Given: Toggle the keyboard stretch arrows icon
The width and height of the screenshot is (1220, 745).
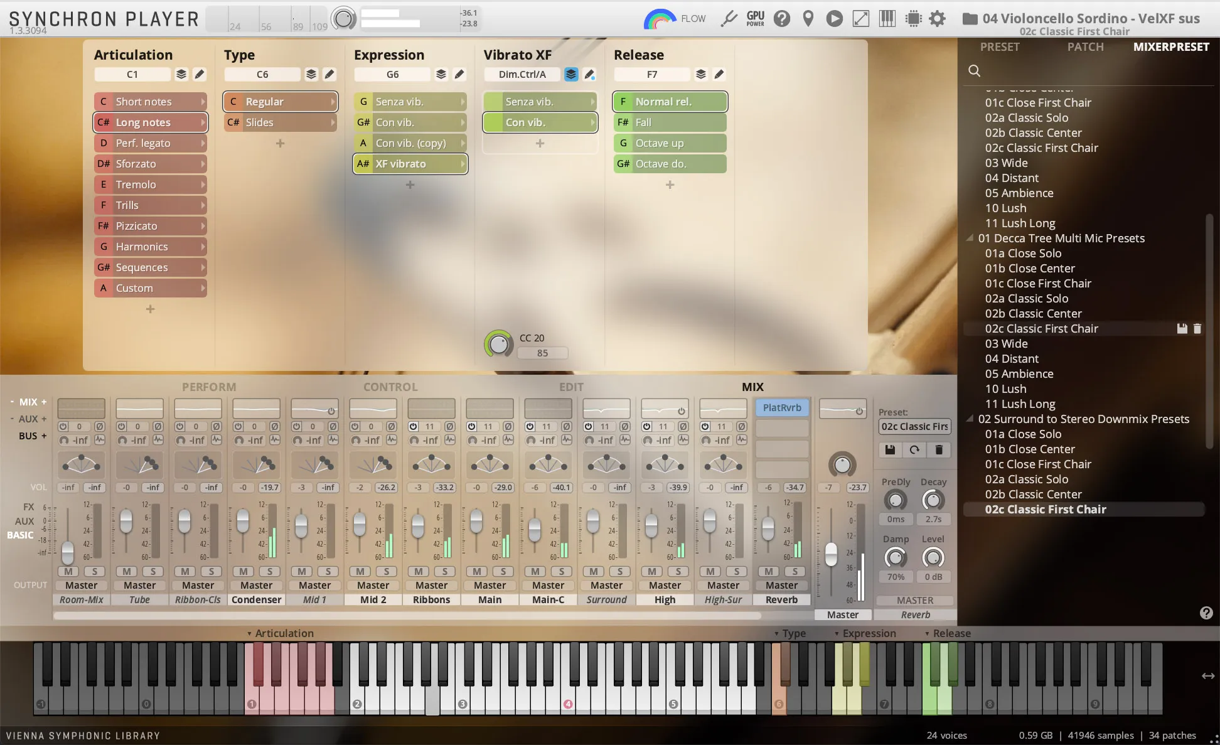Looking at the screenshot, I should (x=1208, y=676).
